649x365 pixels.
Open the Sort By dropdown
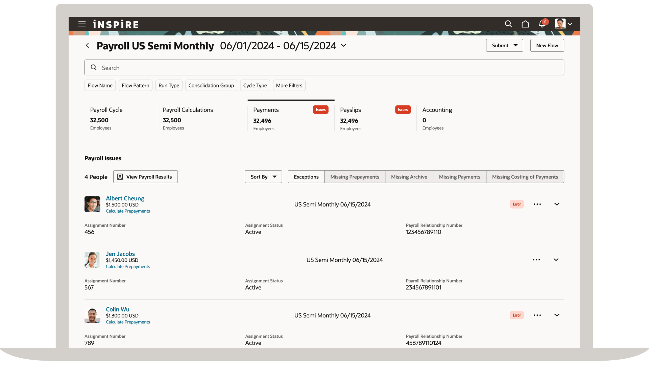(x=263, y=177)
